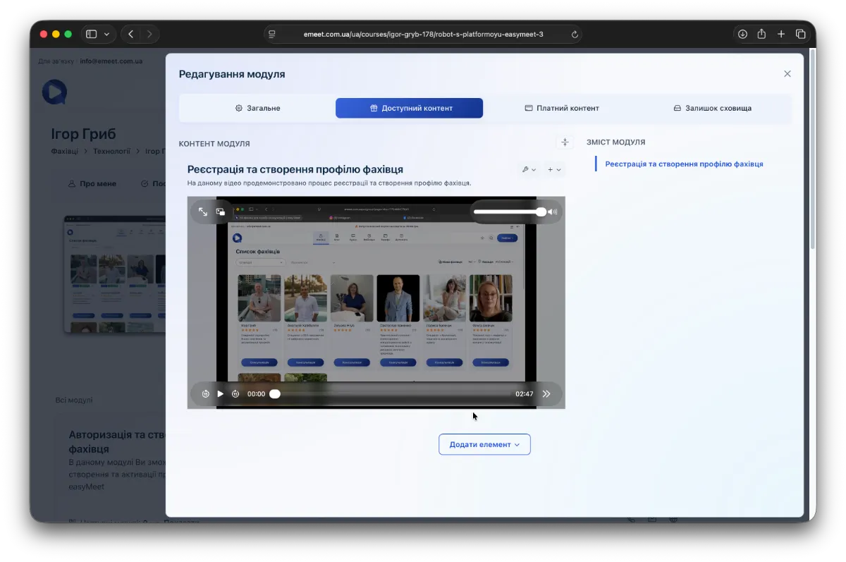
Task: Enter video fullscreen mode
Action: [x=203, y=212]
